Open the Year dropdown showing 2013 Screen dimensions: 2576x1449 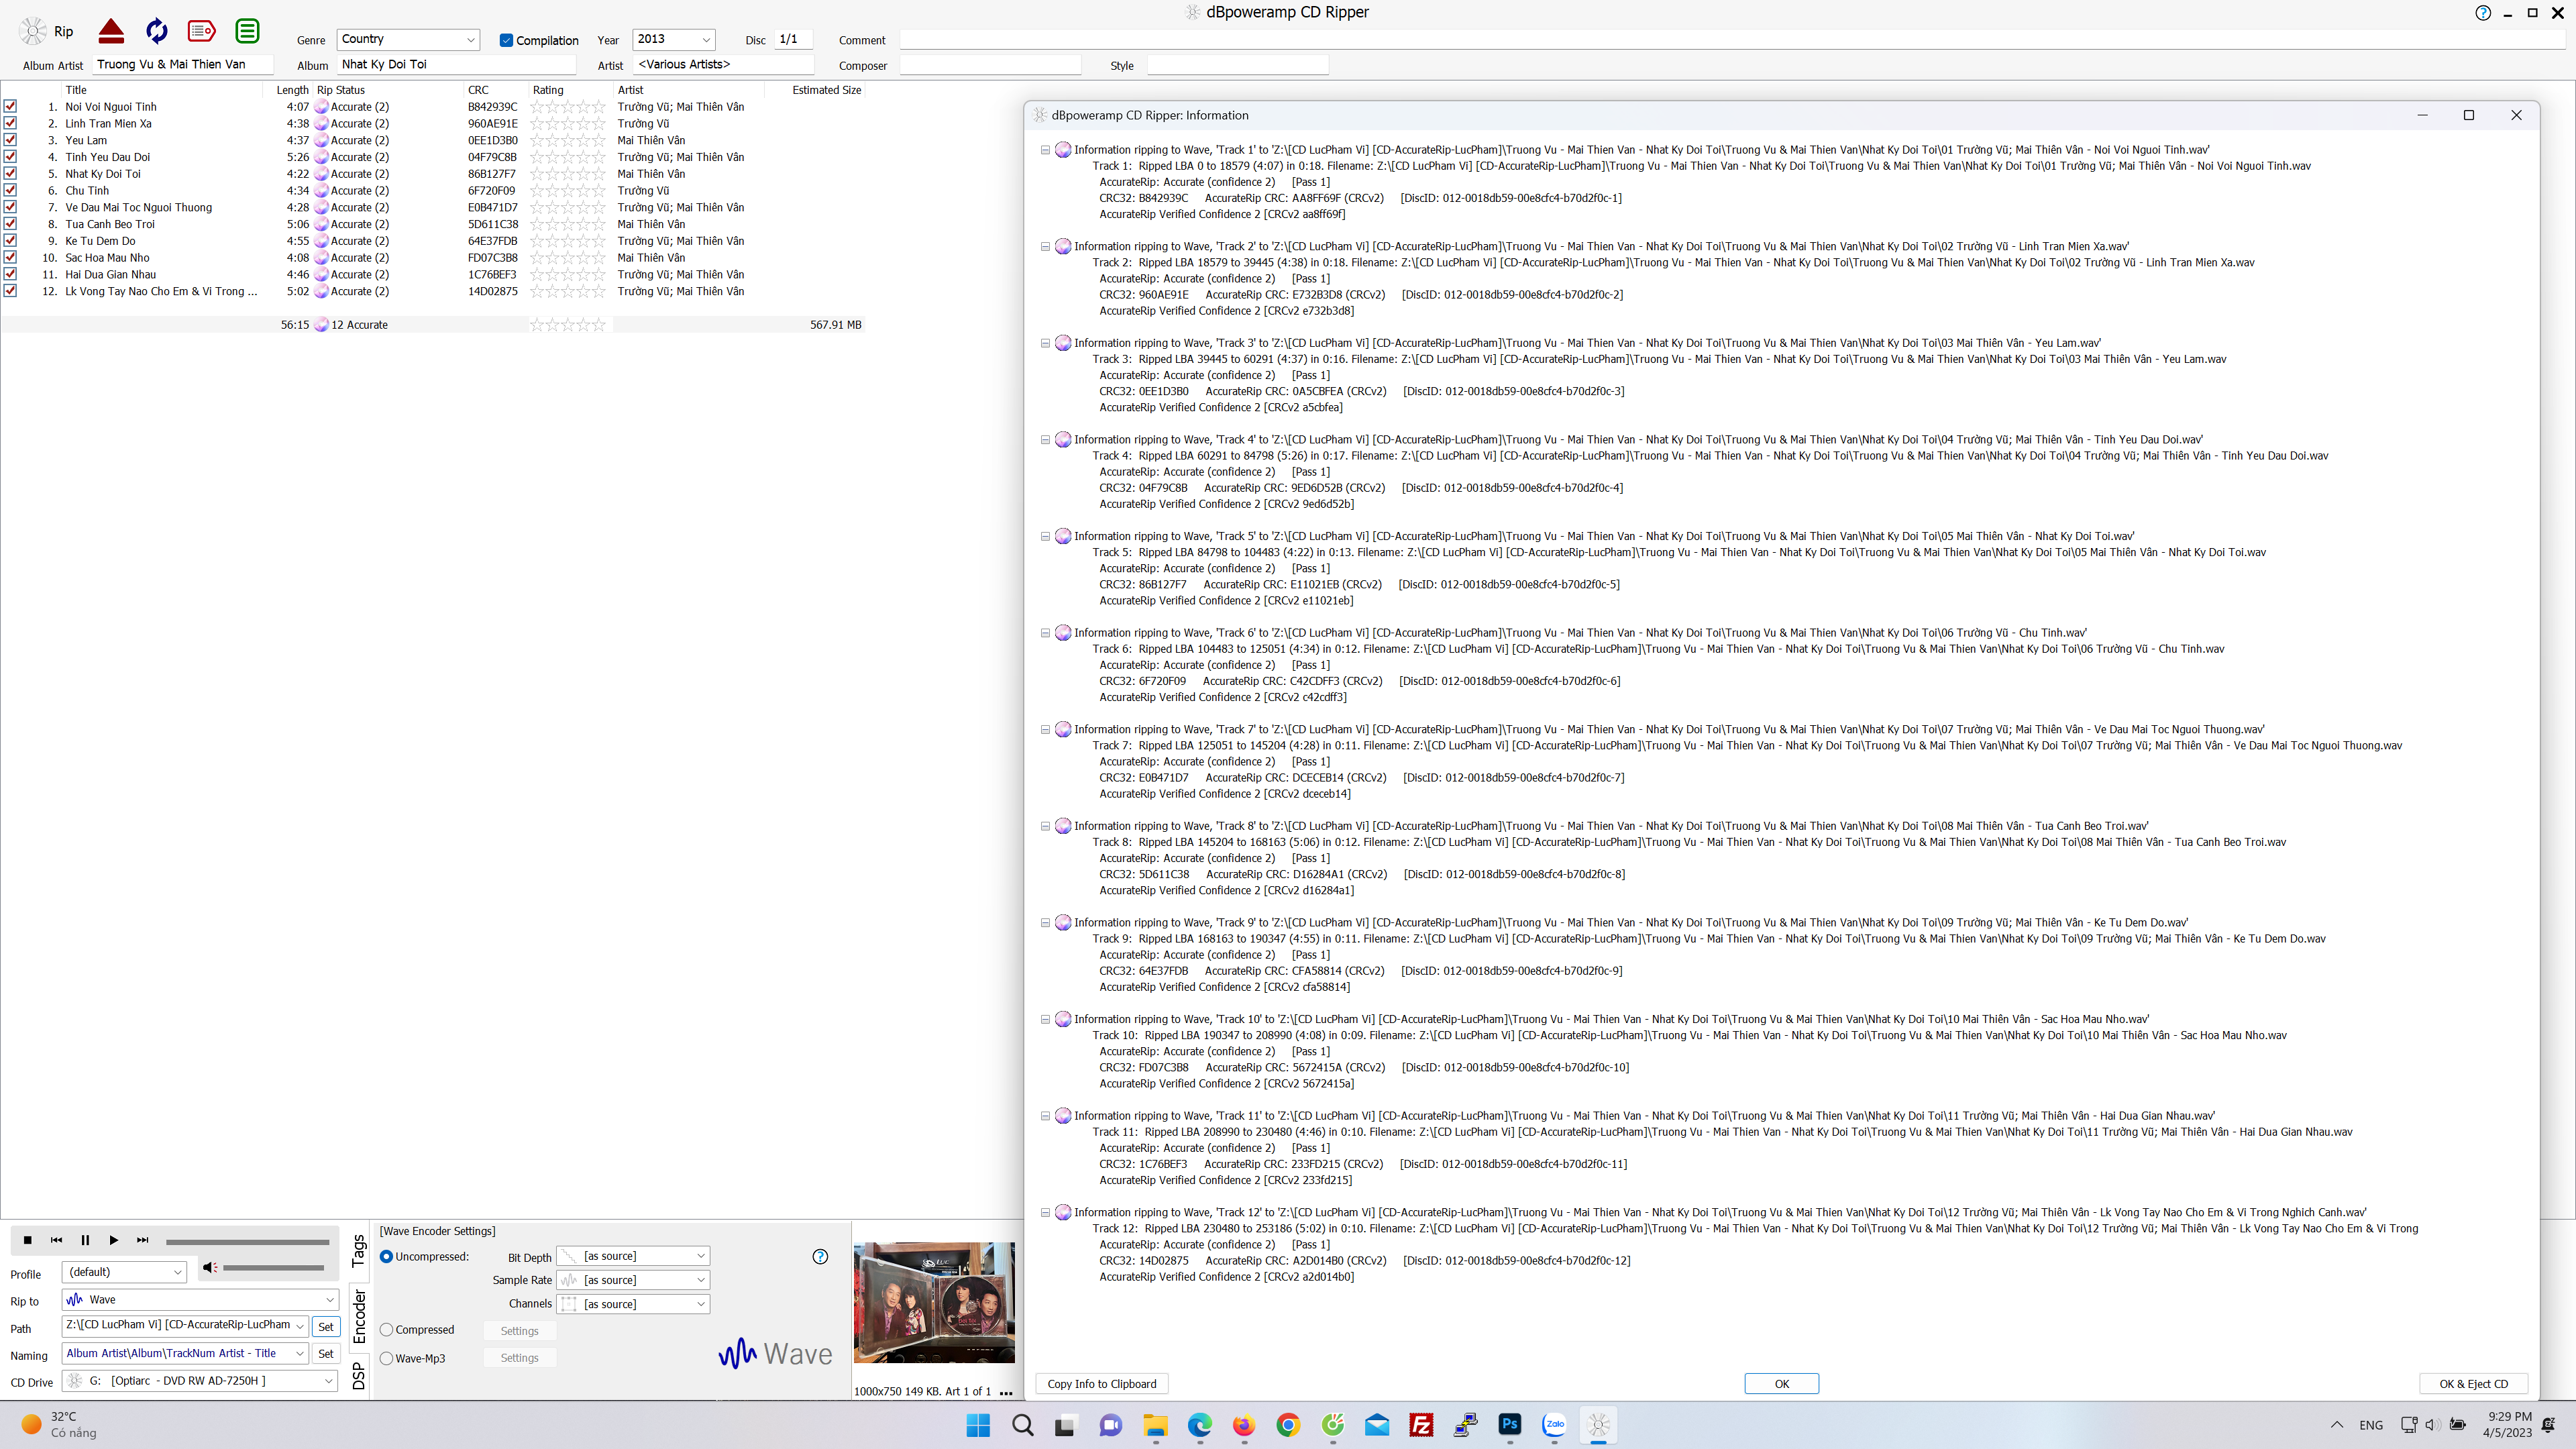(674, 39)
